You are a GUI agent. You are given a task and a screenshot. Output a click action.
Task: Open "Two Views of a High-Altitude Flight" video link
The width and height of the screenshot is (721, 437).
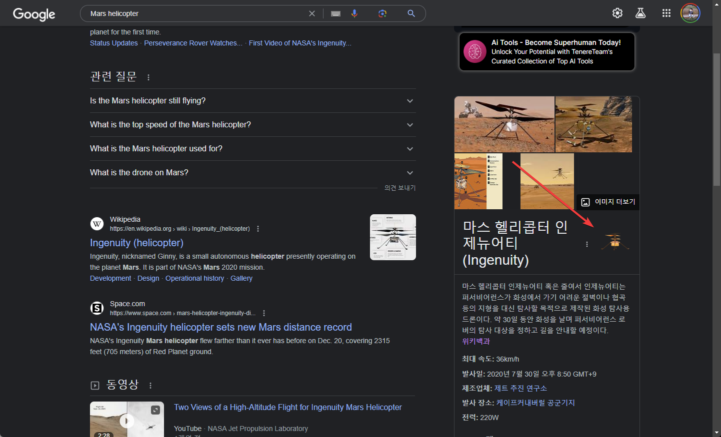[x=288, y=407]
